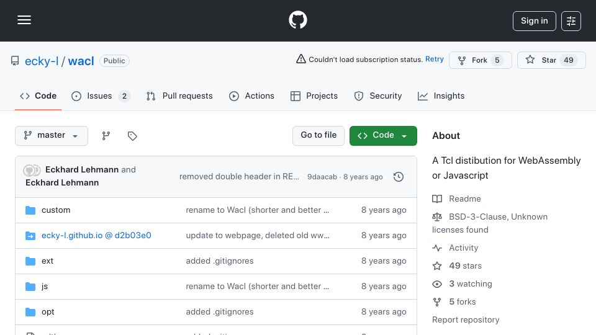Open the js folder
The width and height of the screenshot is (596, 335).
pyautogui.click(x=45, y=287)
